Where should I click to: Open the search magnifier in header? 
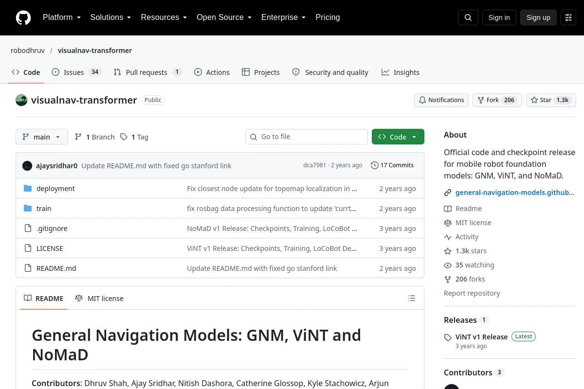click(x=468, y=18)
